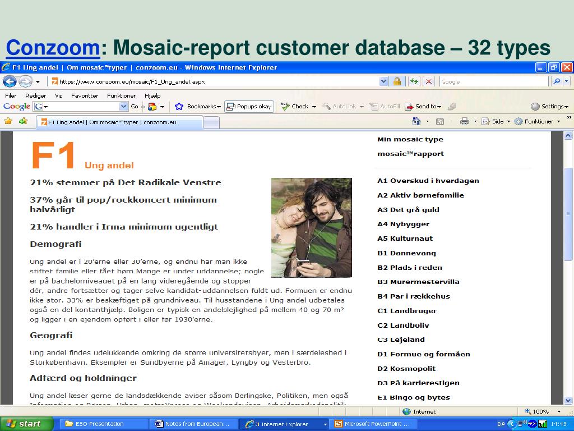Click the Stop loading red X icon
The image size is (574, 431).
pyautogui.click(x=429, y=82)
